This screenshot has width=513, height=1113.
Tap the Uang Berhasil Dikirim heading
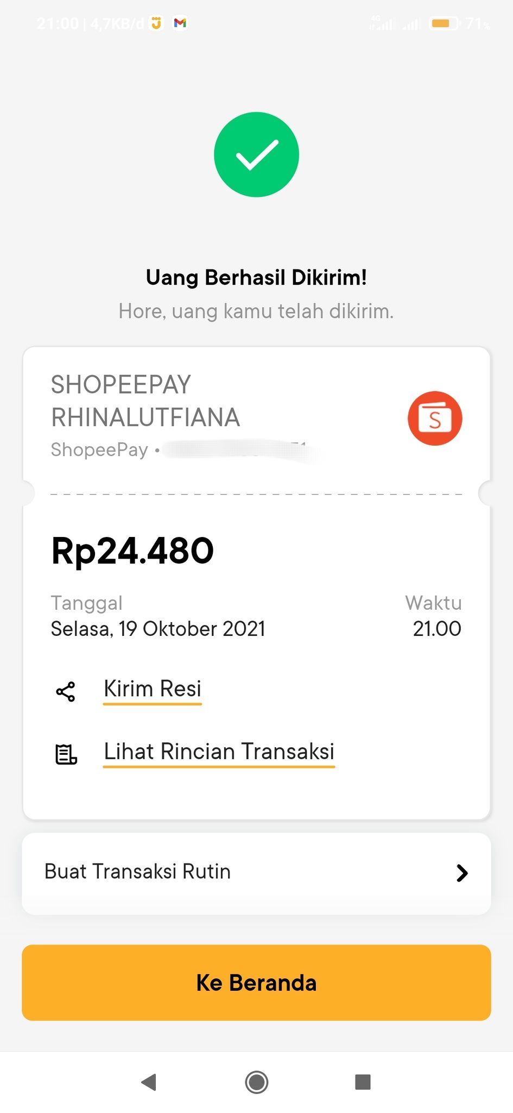256,278
